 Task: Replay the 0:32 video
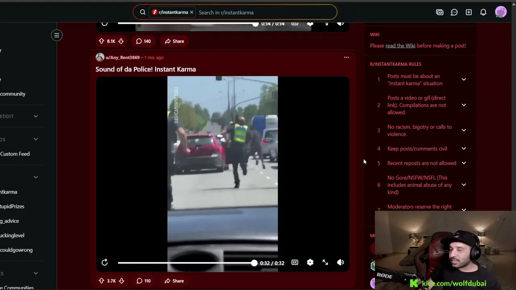click(104, 263)
